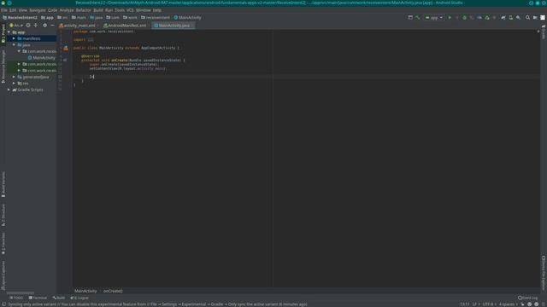Open the Tools menu
Image resolution: width=547 pixels, height=307 pixels.
pyautogui.click(x=120, y=10)
